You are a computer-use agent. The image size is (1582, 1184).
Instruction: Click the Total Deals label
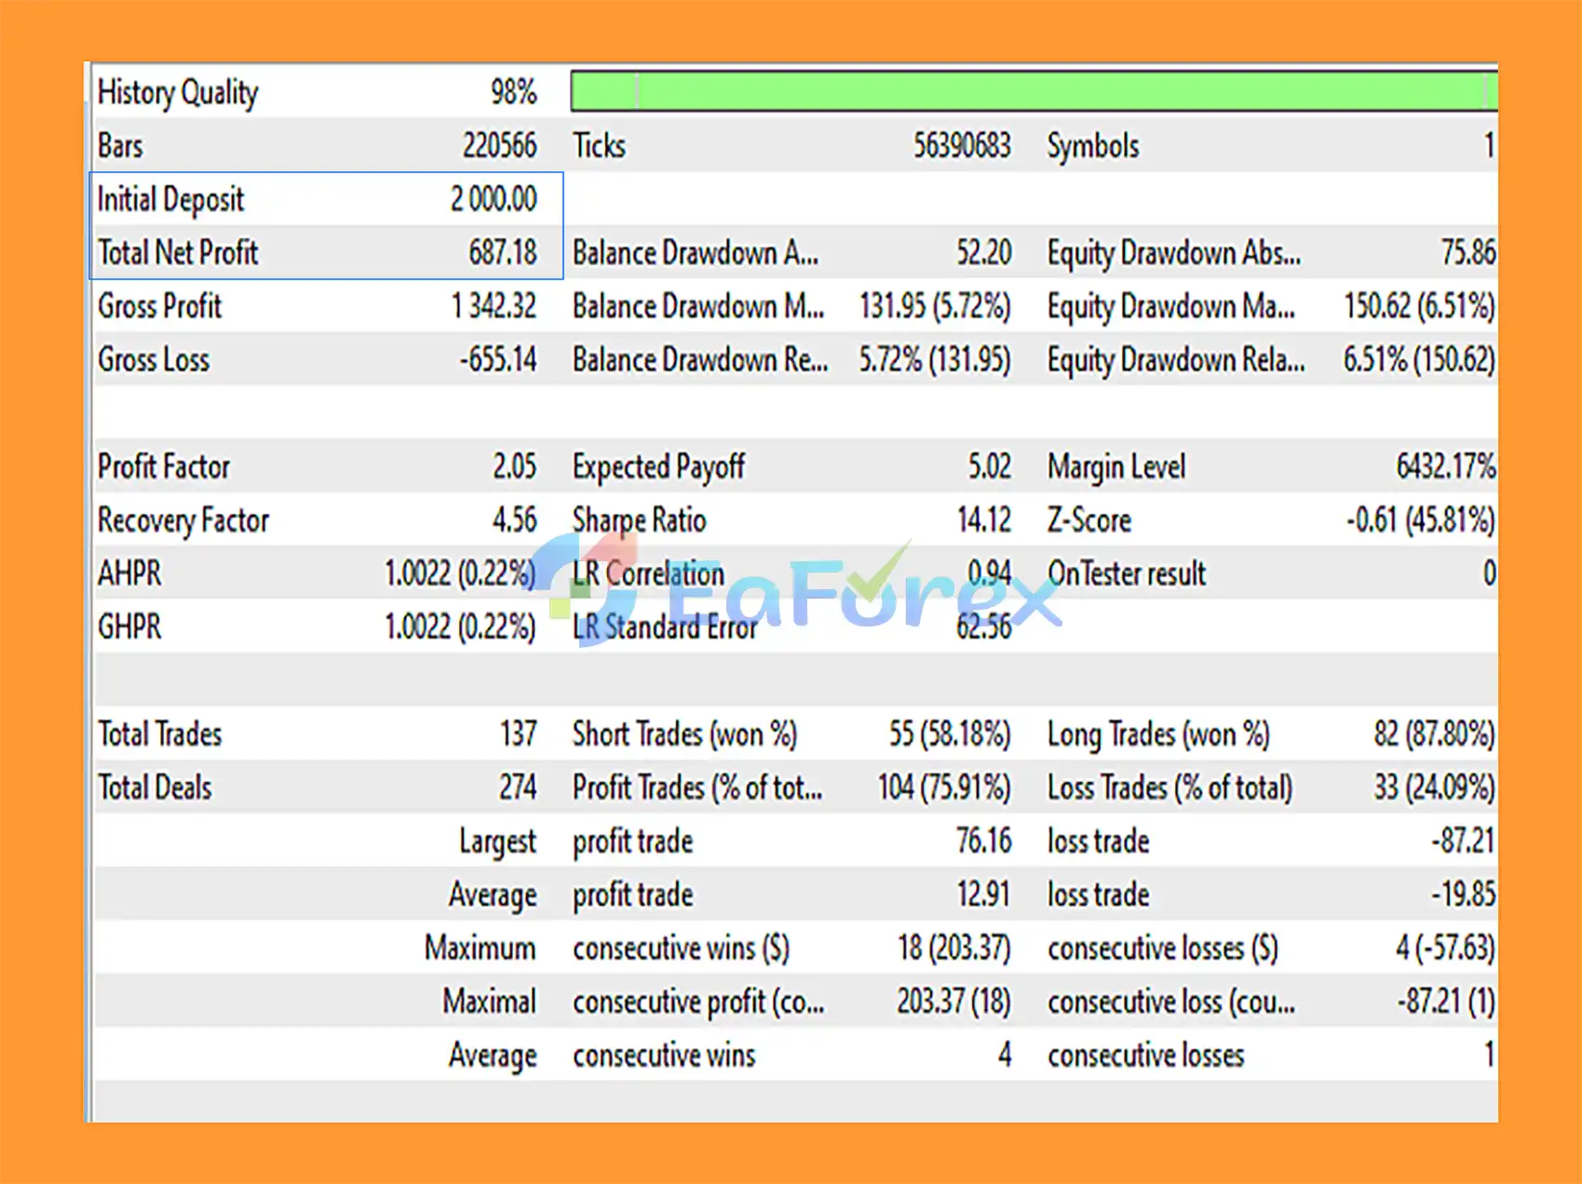(155, 788)
